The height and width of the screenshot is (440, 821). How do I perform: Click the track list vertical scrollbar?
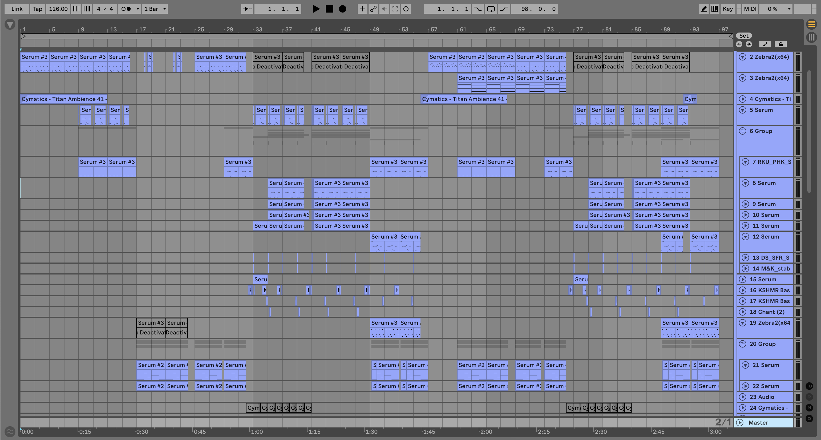809,132
